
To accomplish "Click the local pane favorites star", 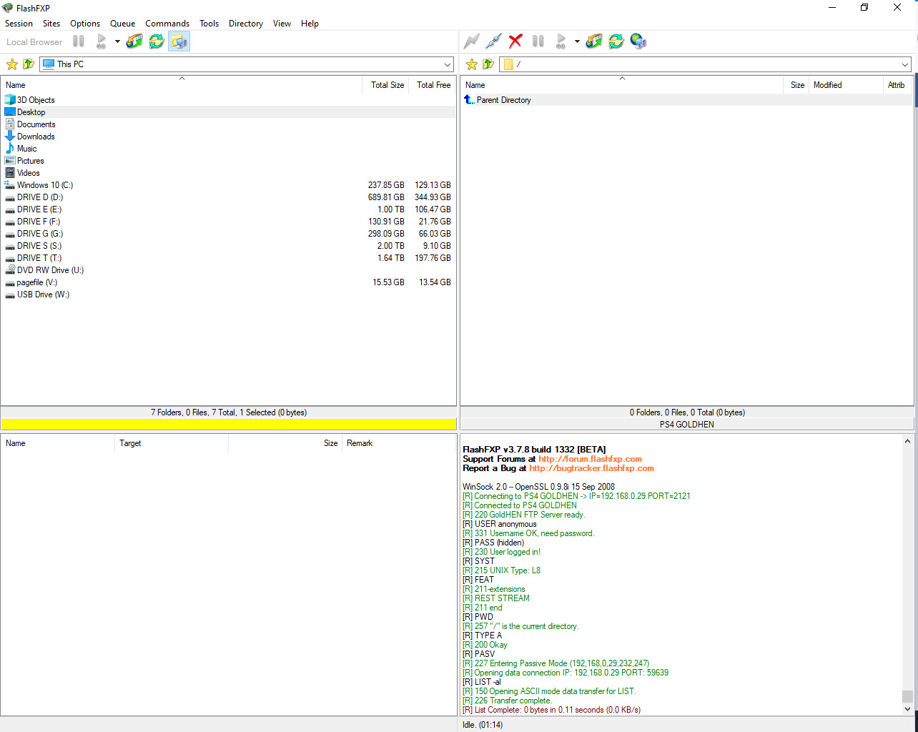I will [x=12, y=64].
